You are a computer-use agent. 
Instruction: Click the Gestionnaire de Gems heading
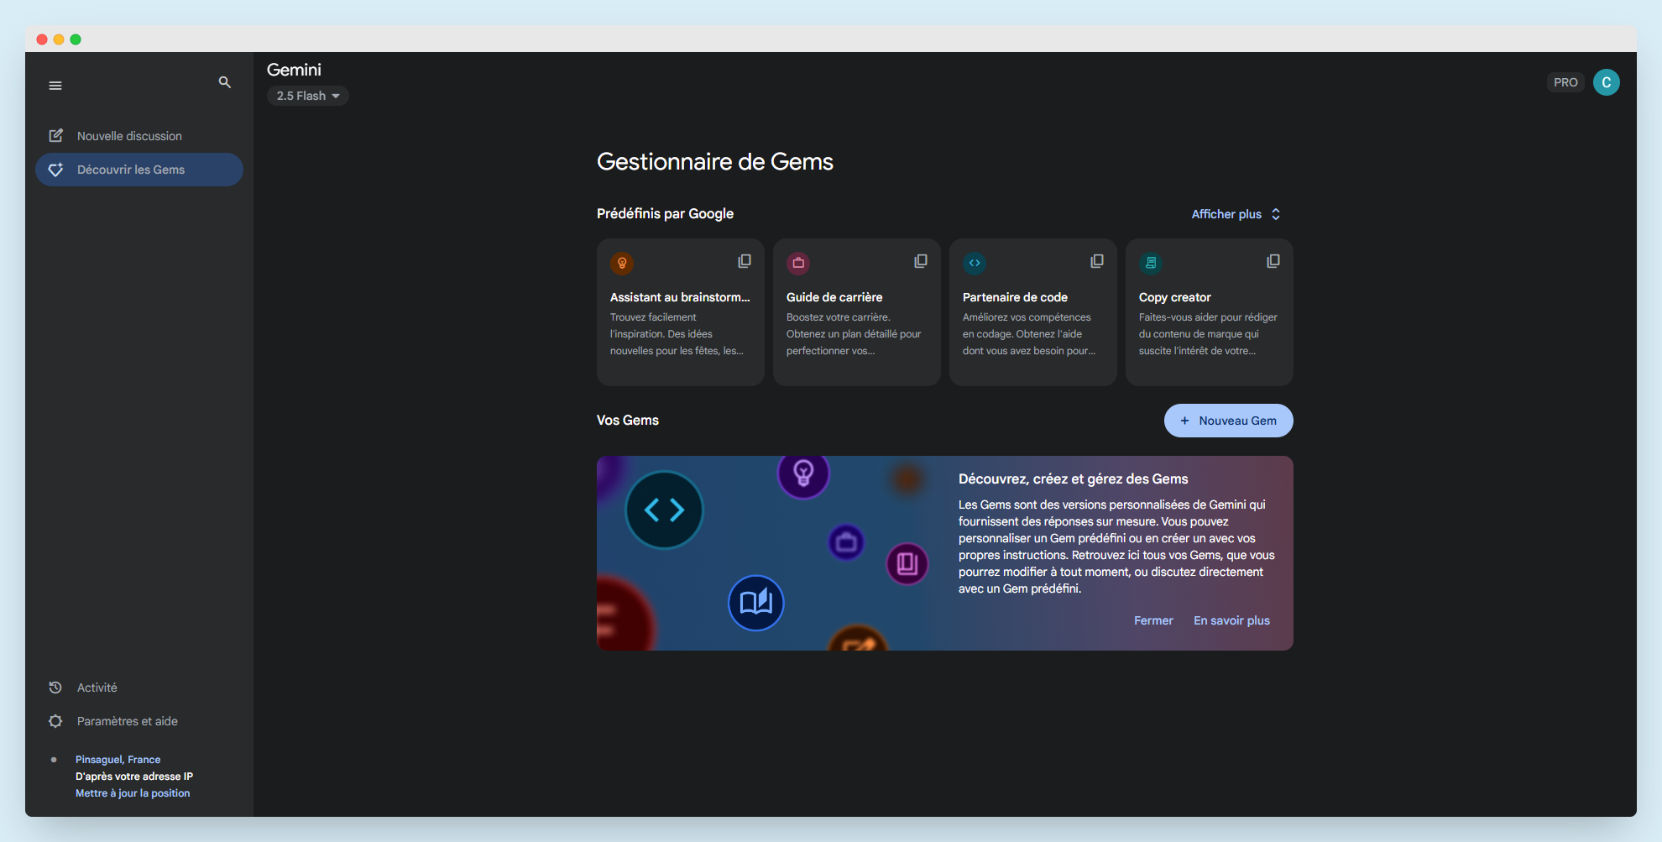[715, 161]
